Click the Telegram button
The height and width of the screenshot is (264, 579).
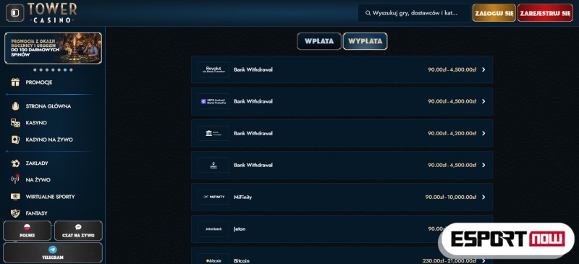pos(53,253)
